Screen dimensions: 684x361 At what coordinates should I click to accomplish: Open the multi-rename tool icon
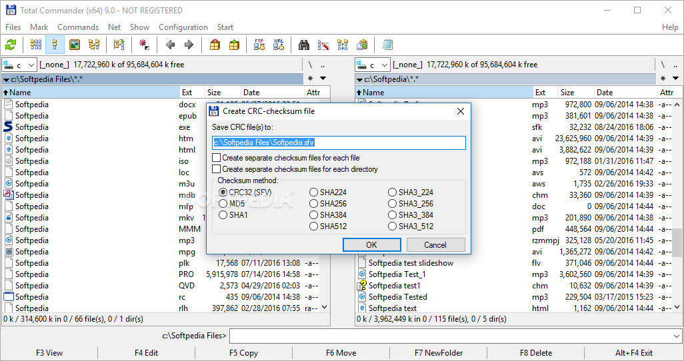323,45
